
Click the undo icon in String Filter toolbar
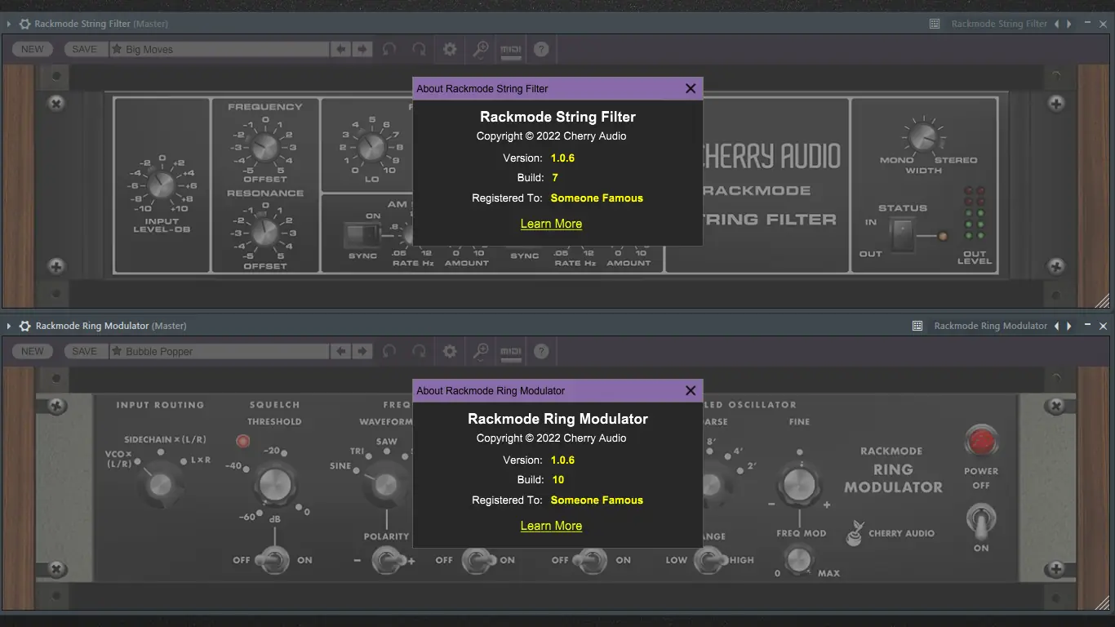point(389,49)
